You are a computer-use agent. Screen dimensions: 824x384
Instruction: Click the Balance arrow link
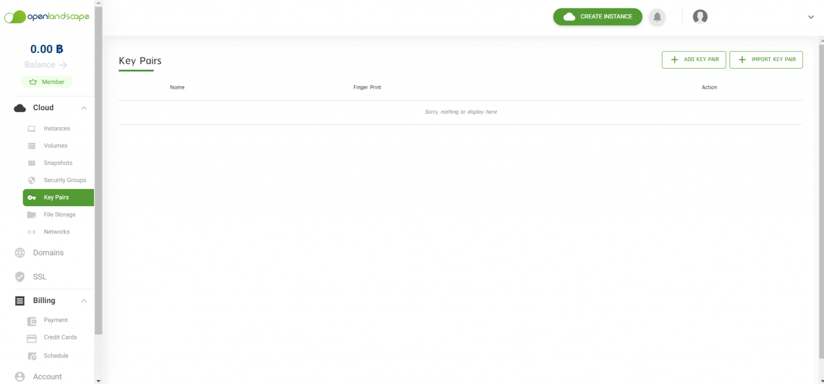63,64
